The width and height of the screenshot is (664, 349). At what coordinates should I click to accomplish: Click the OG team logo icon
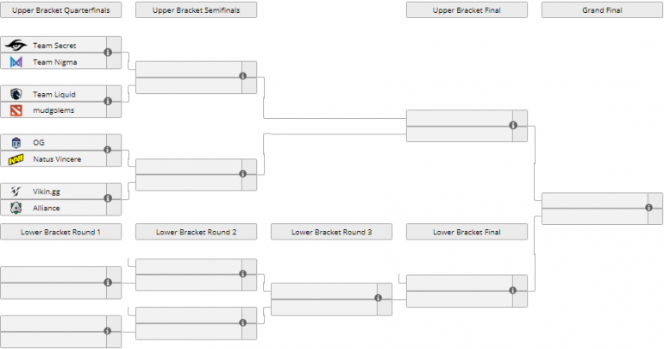[x=16, y=142]
